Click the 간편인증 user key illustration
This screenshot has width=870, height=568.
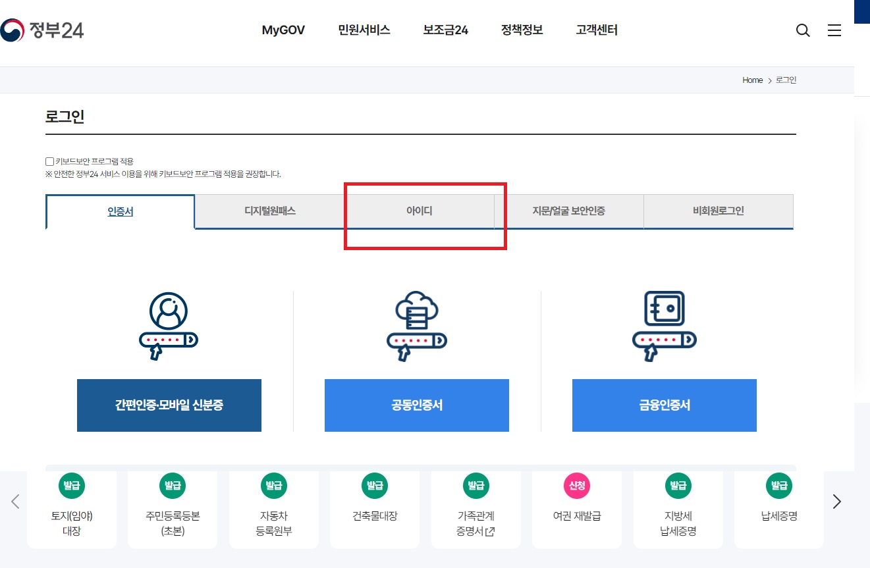tap(169, 326)
